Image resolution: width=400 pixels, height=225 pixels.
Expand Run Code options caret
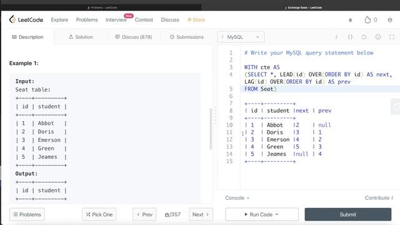tap(276, 214)
